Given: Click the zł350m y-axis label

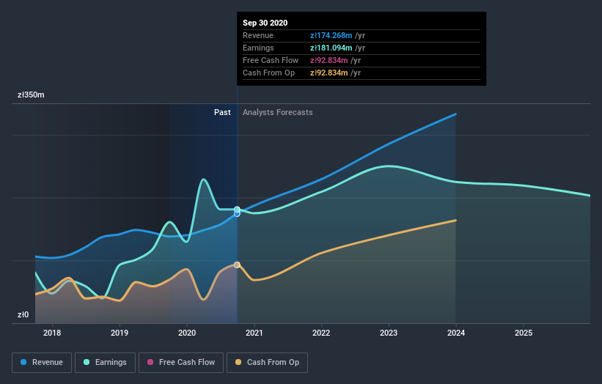Looking at the screenshot, I should click(31, 95).
